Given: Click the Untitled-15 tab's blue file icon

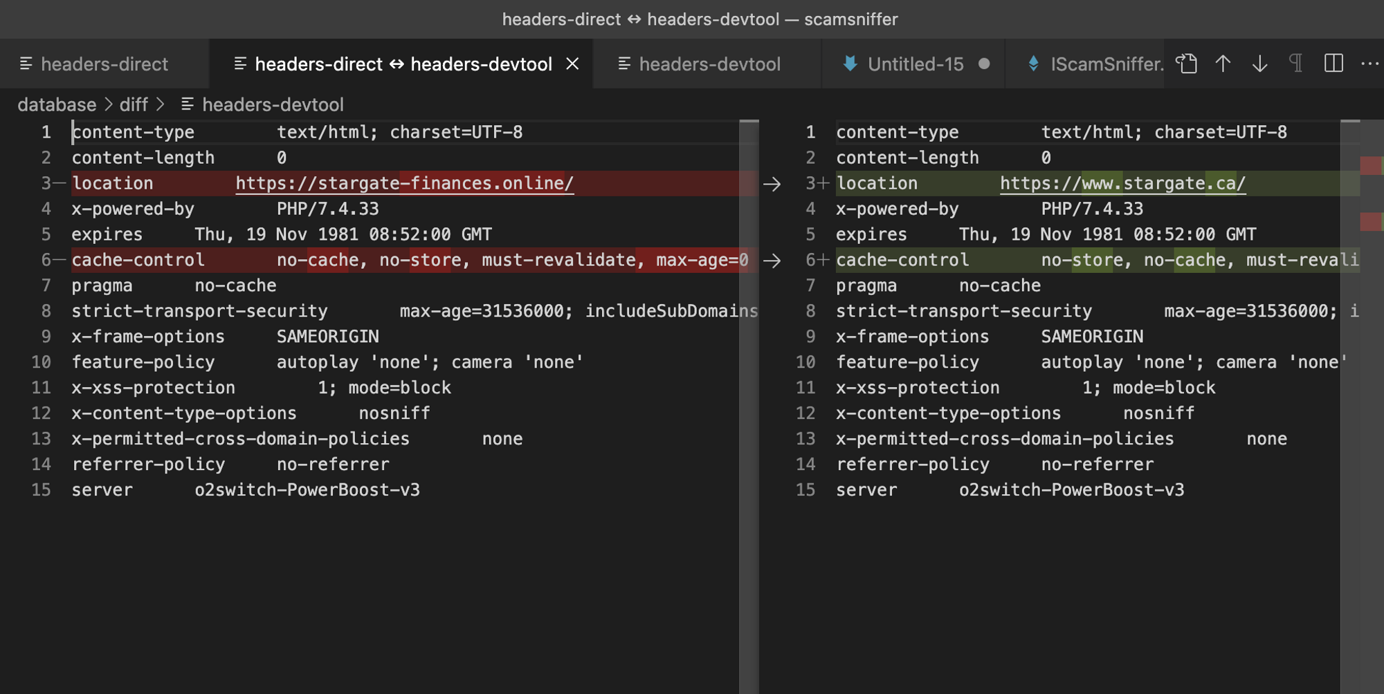Looking at the screenshot, I should pyautogui.click(x=850, y=64).
